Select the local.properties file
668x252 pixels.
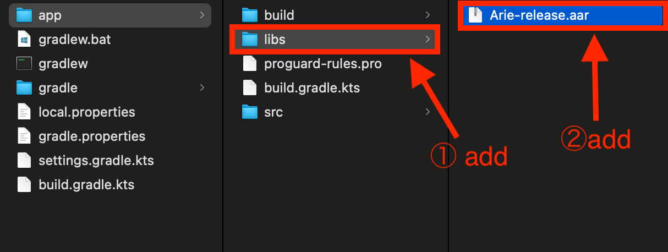coord(86,112)
